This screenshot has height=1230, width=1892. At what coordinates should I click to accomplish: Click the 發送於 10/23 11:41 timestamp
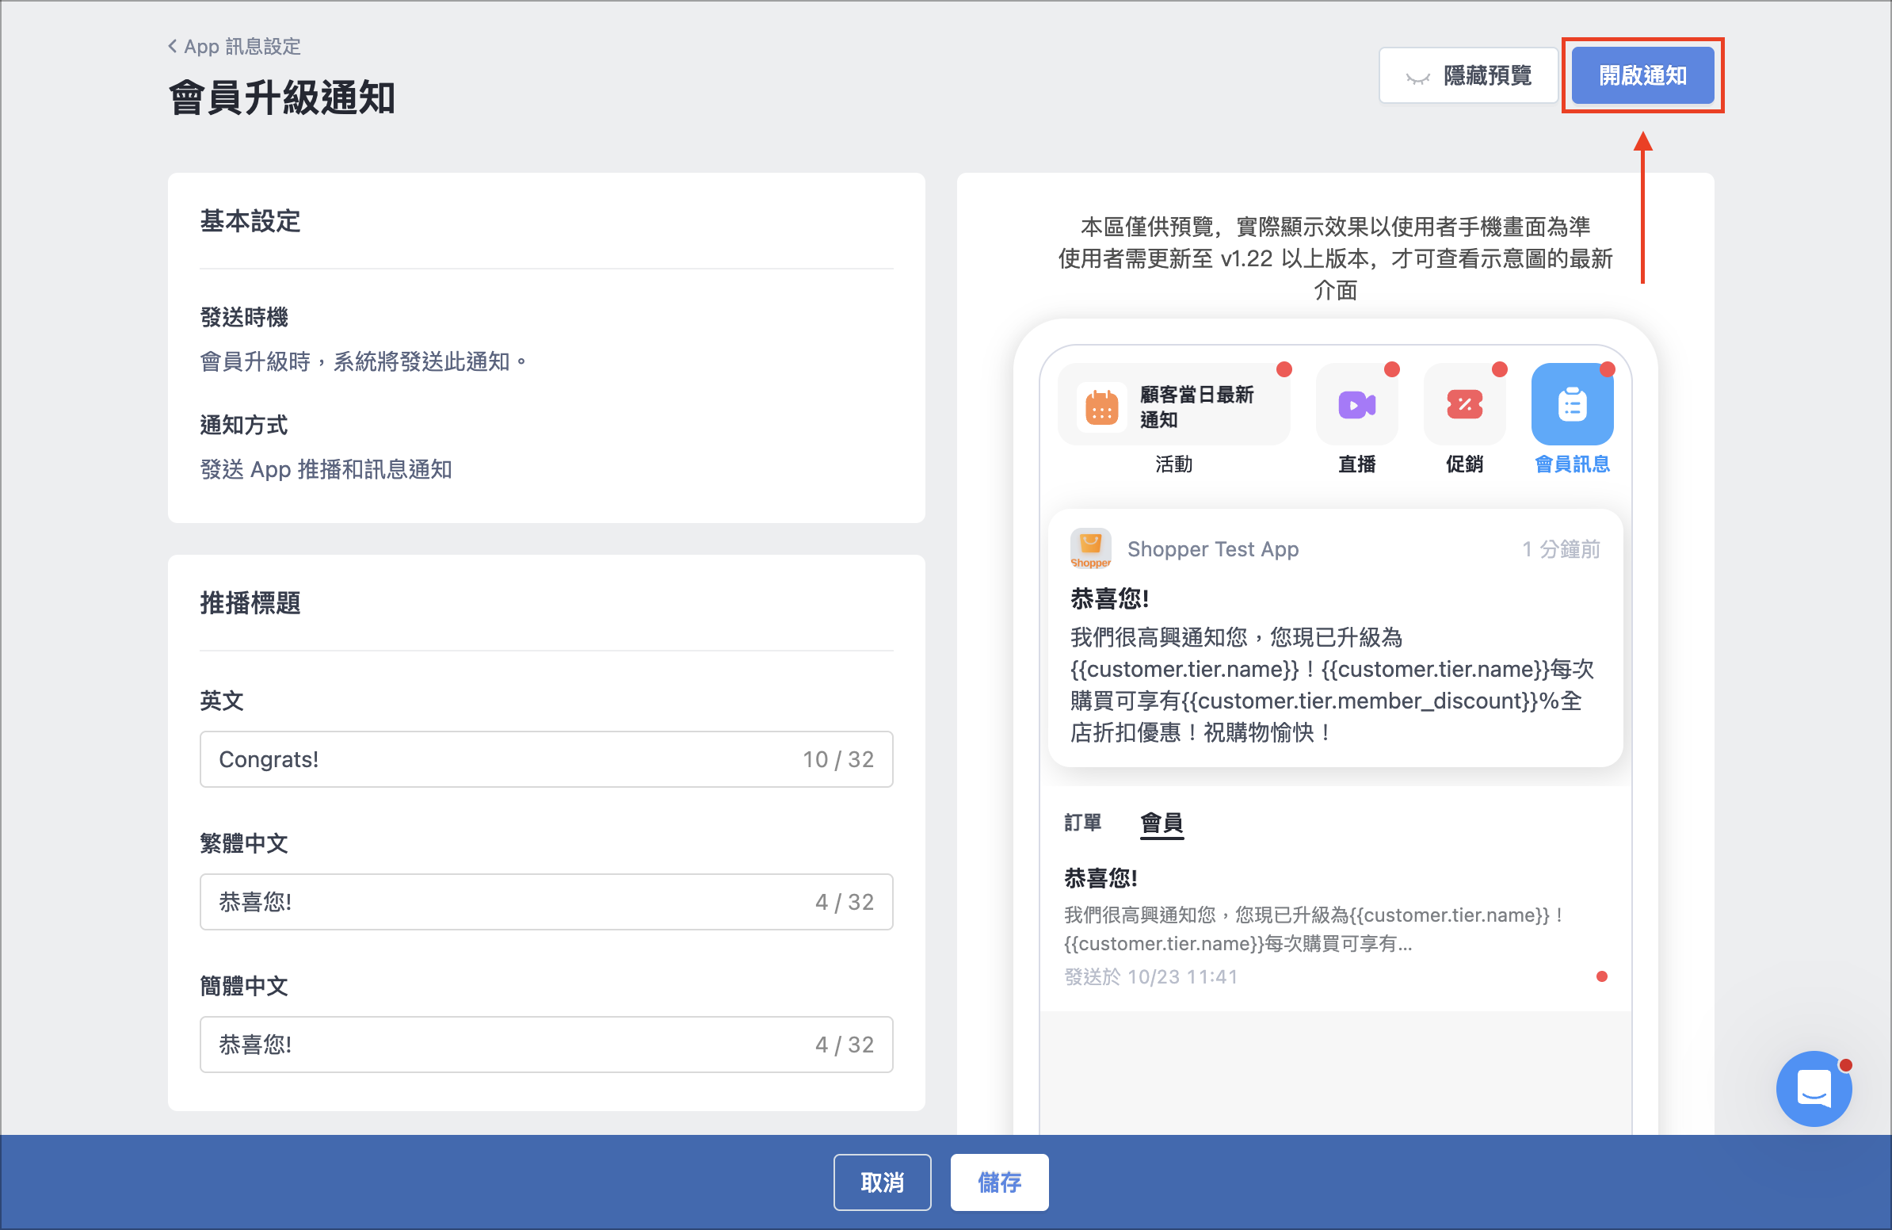tap(1150, 976)
